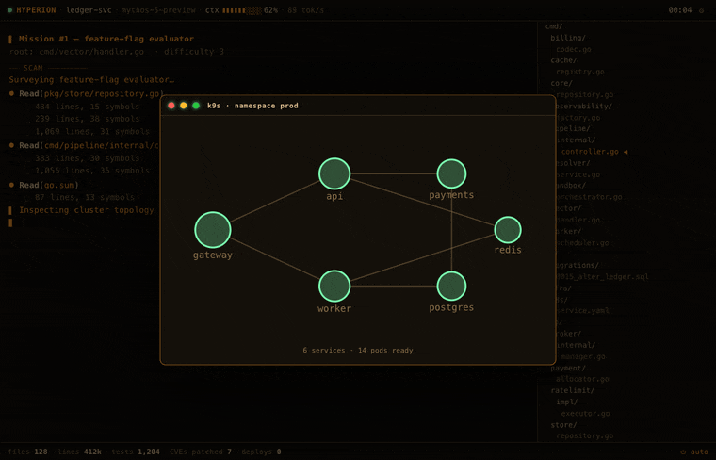Screen dimensions: 716x460
Task: Click Inspecting cluster topology line
Action: [x=87, y=210]
